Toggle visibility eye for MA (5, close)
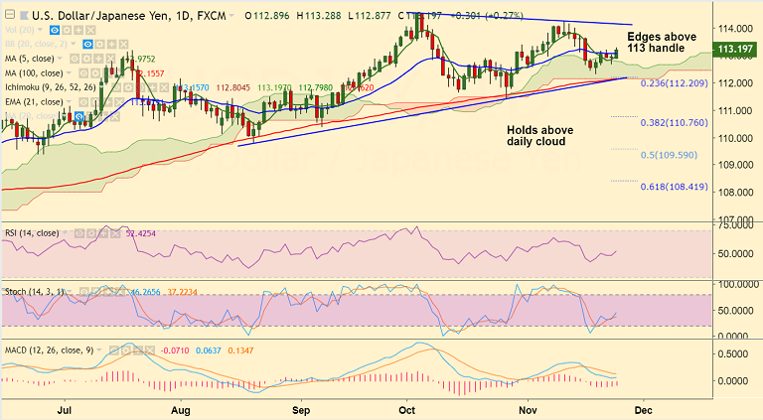Screen dimensions: 763x420 (75, 59)
